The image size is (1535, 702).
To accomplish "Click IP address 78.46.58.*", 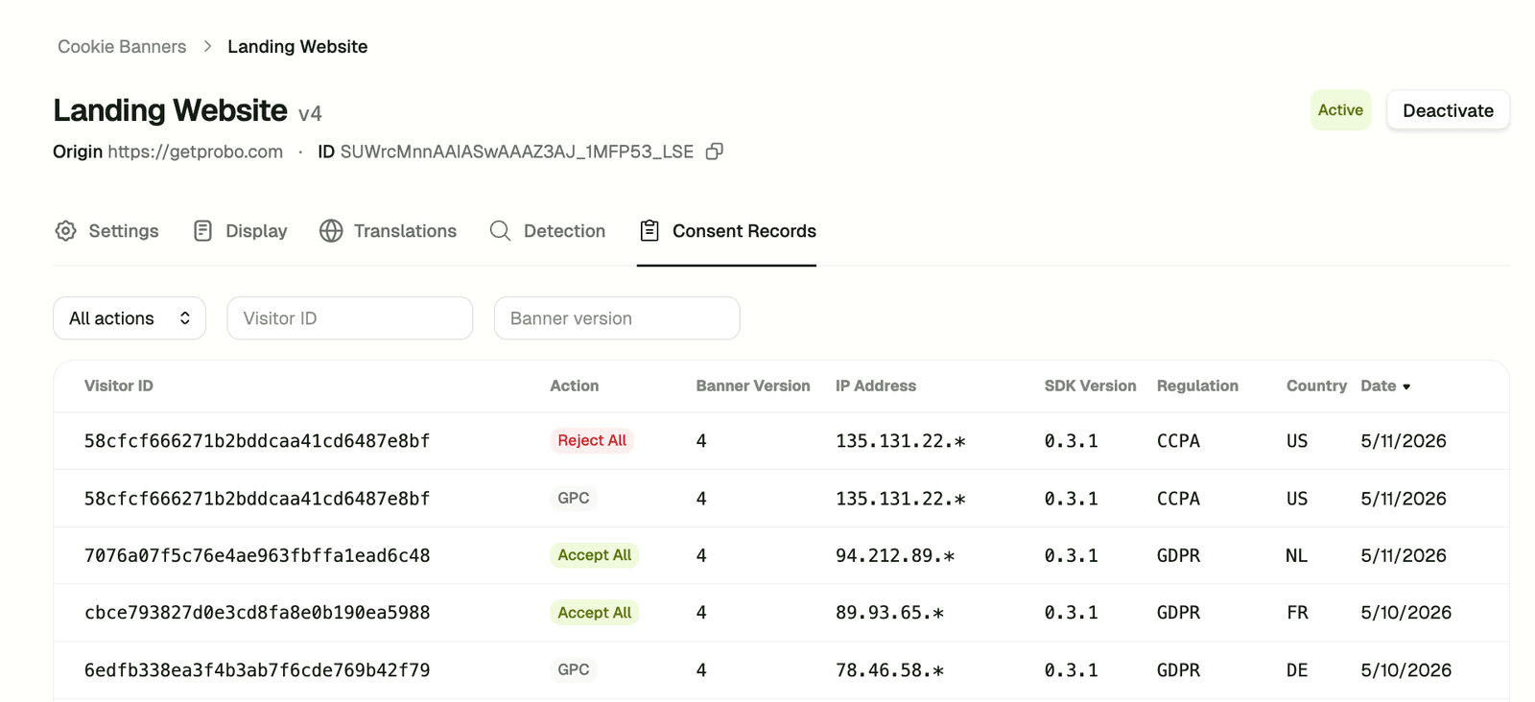I will (890, 669).
